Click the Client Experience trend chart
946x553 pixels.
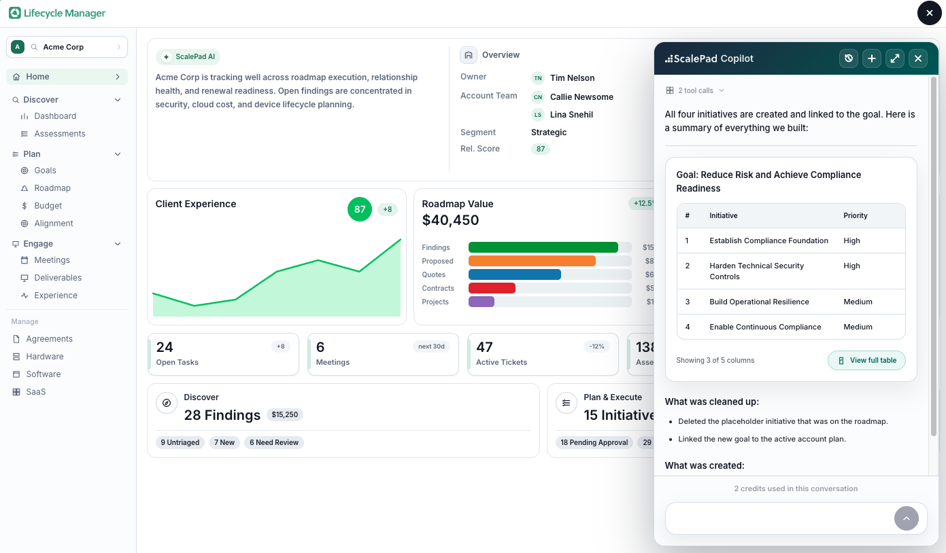click(x=277, y=277)
